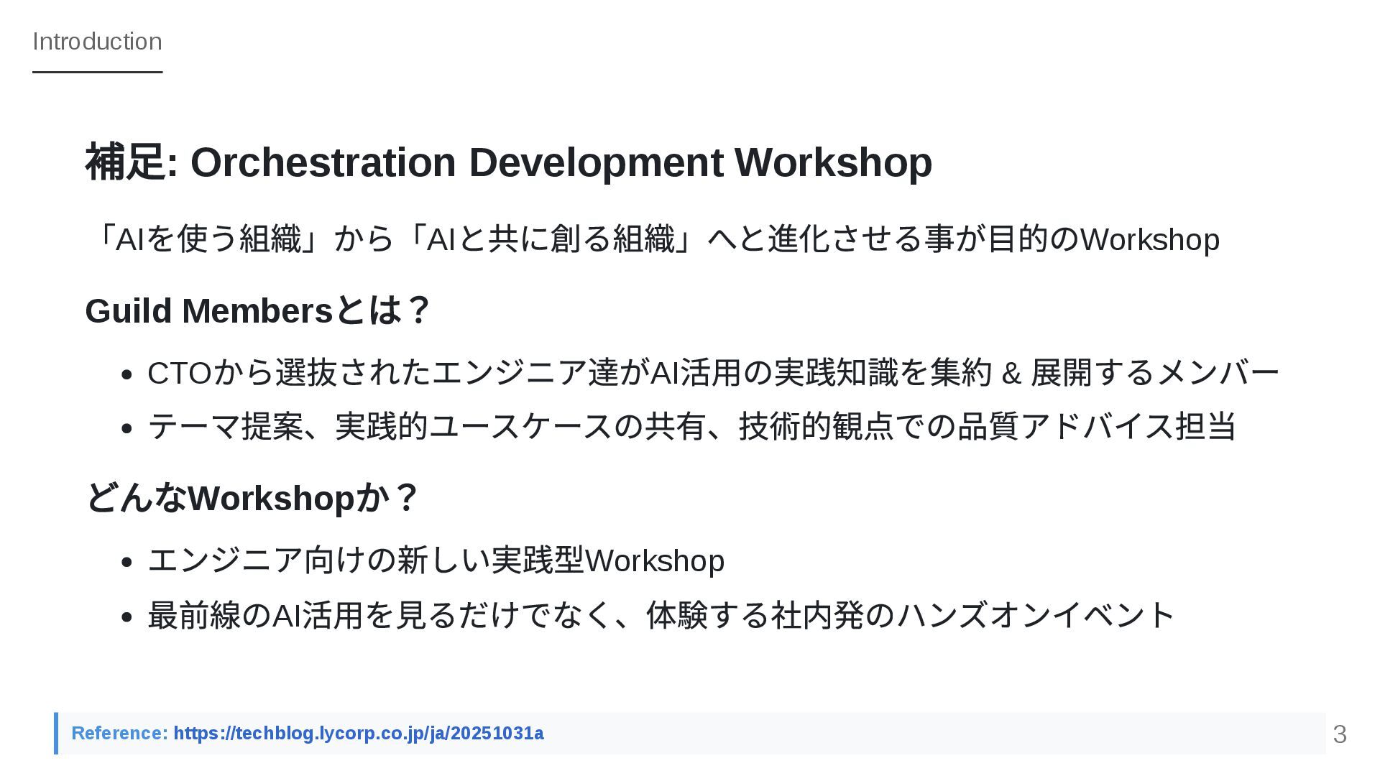The height and width of the screenshot is (776, 1380).
Task: Click the blue bar left of Reference
Action: coord(56,734)
